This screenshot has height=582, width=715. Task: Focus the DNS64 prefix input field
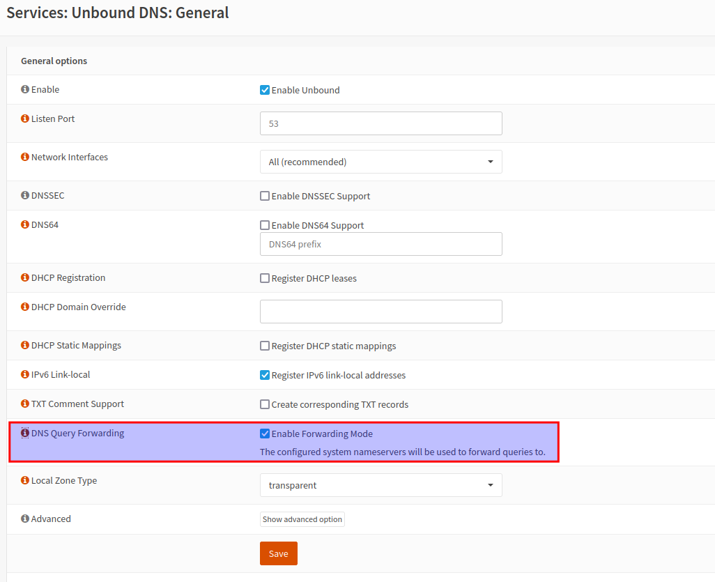(380, 244)
